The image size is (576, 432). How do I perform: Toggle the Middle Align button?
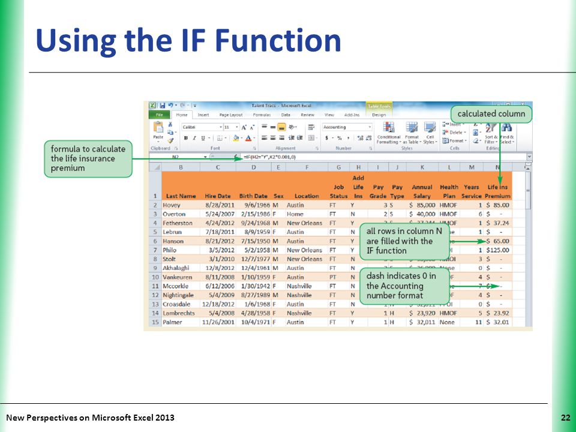[273, 127]
